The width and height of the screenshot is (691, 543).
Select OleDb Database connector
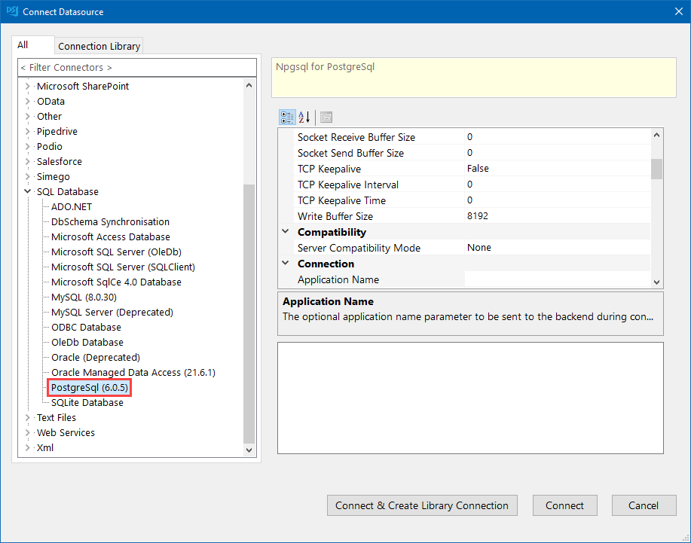point(87,342)
